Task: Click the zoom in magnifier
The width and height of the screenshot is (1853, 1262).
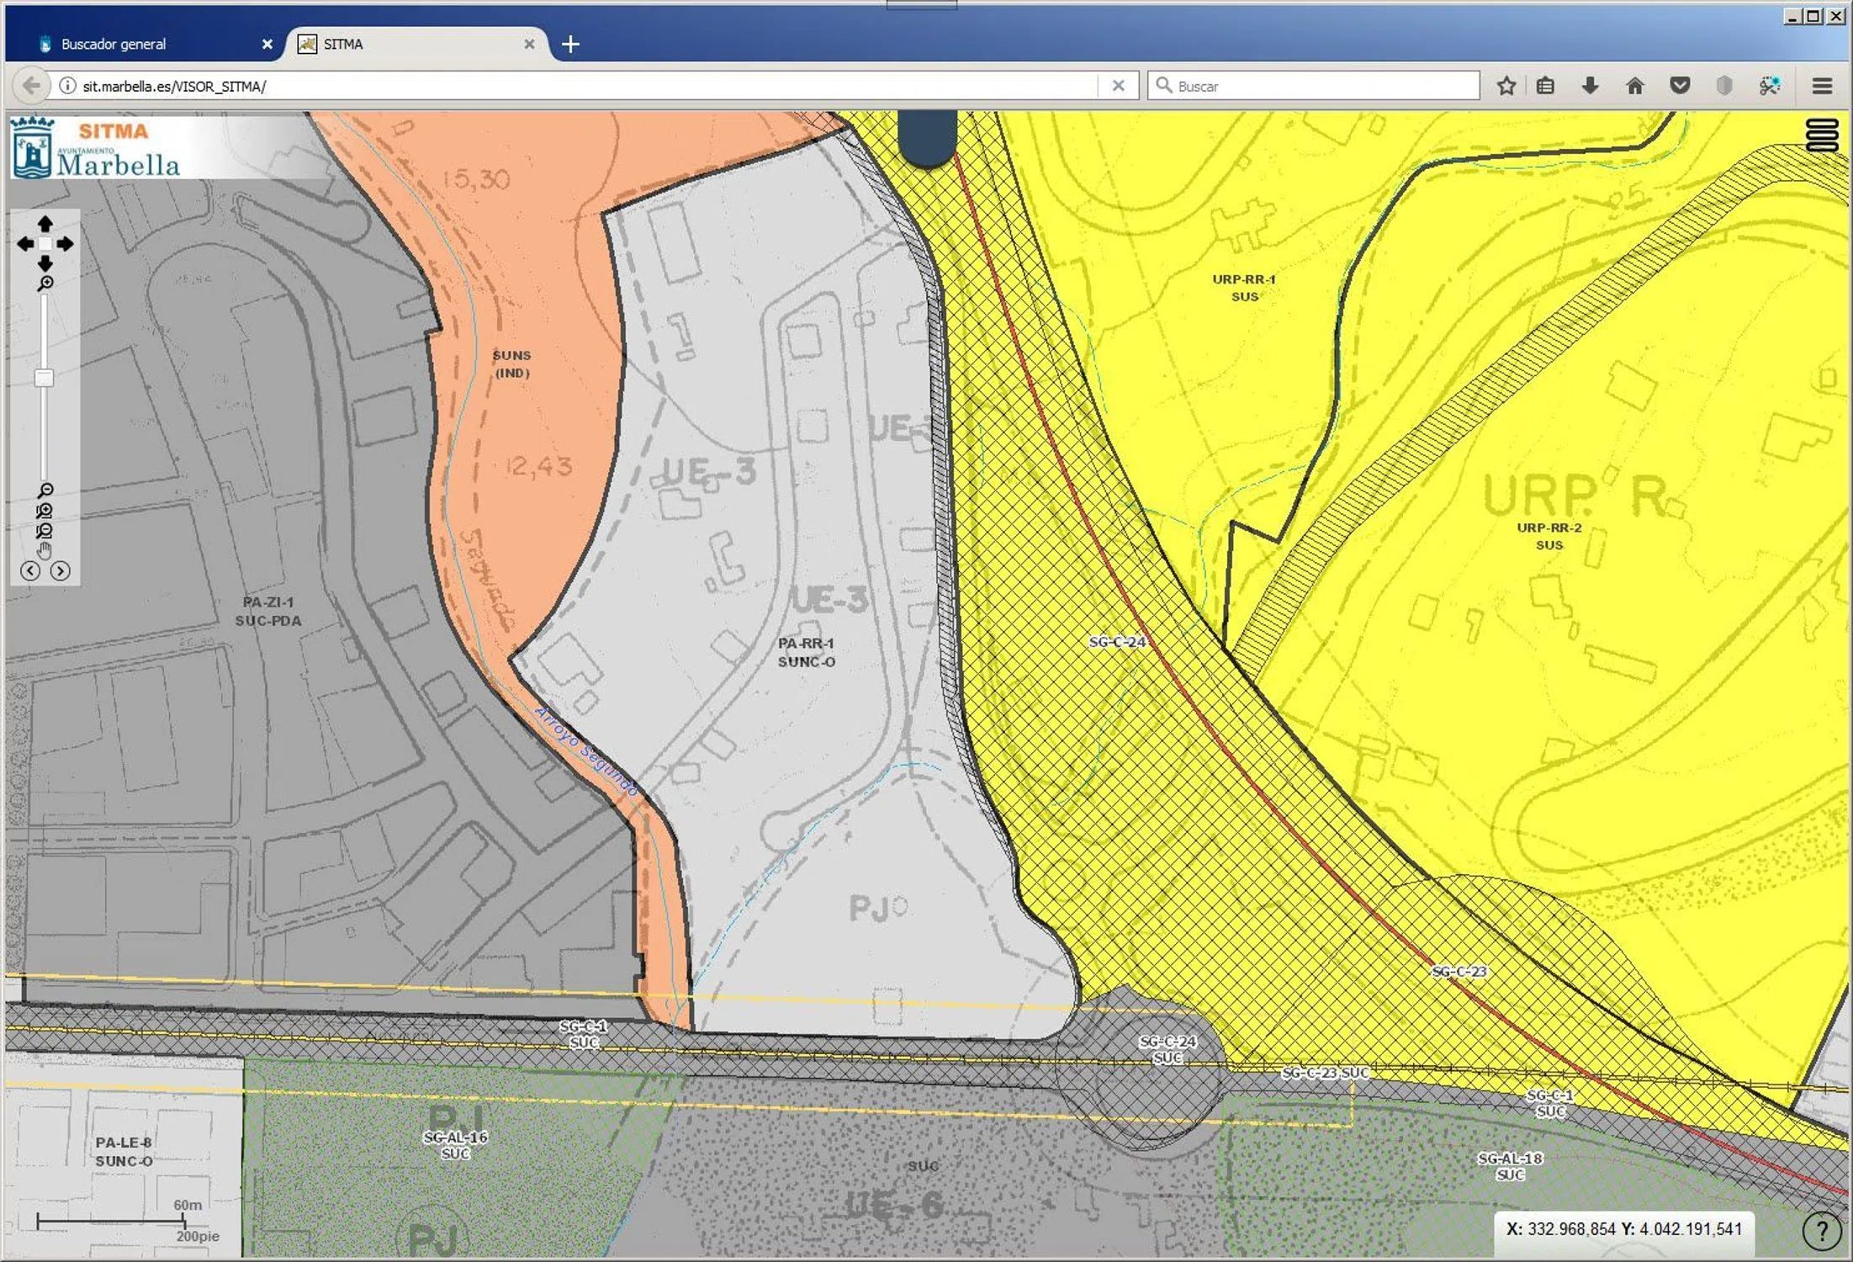Action: click(45, 284)
